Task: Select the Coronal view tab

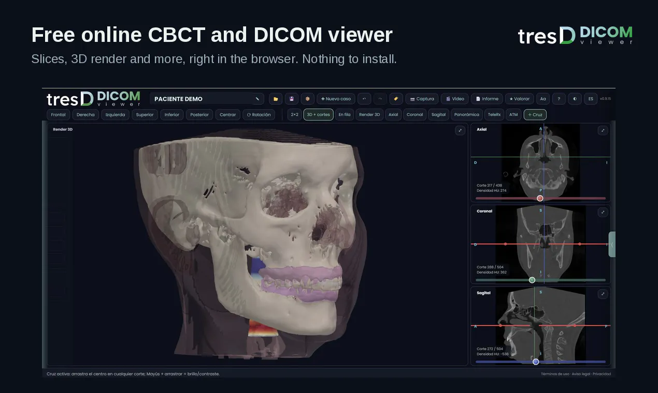Action: coord(414,115)
